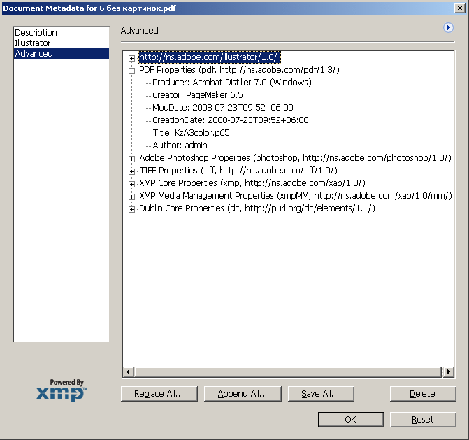The width and height of the screenshot is (469, 440).
Task: Select TIFF Properties row text
Action: click(238, 170)
